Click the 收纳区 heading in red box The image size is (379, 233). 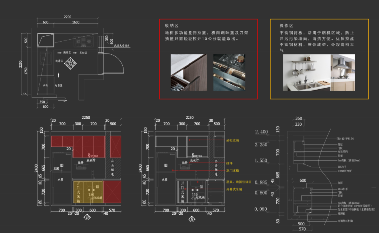point(172,25)
